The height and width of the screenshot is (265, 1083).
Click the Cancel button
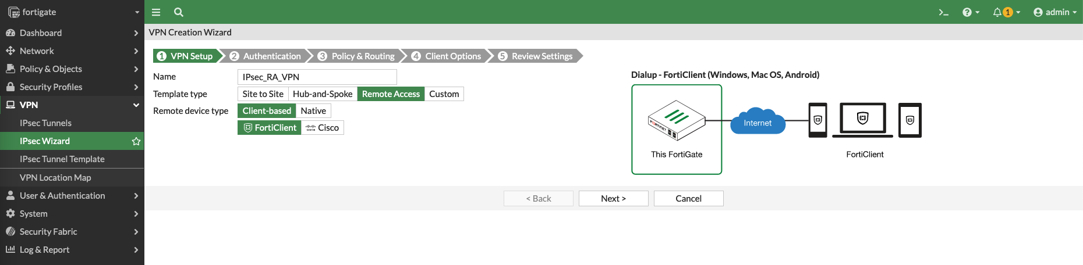(688, 199)
